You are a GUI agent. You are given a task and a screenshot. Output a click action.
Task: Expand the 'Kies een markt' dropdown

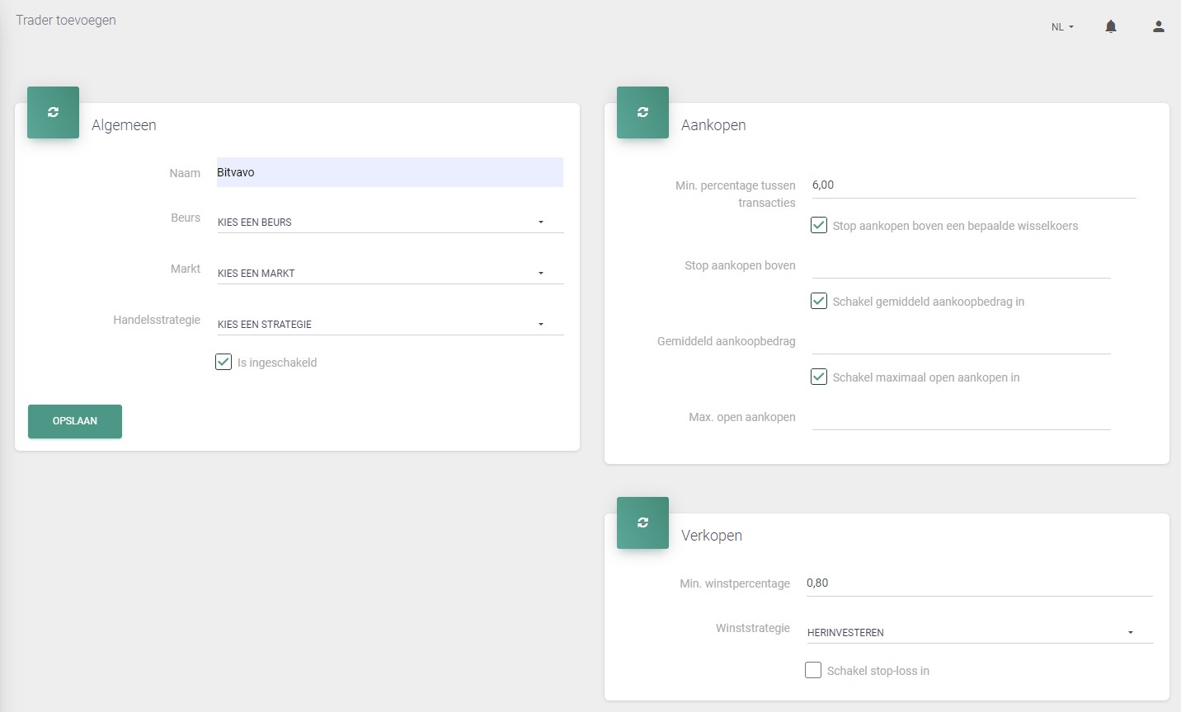coord(389,273)
